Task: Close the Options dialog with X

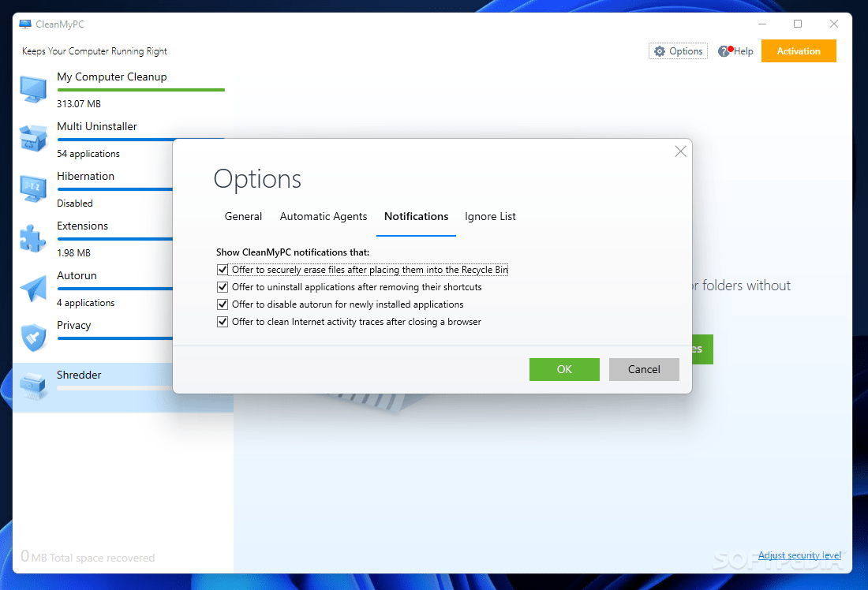Action: [x=680, y=151]
